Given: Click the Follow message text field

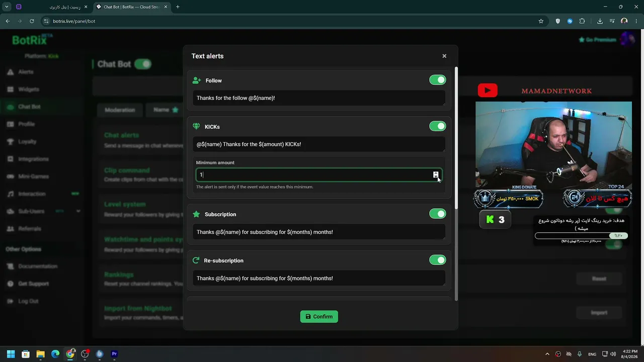Looking at the screenshot, I should [x=319, y=98].
